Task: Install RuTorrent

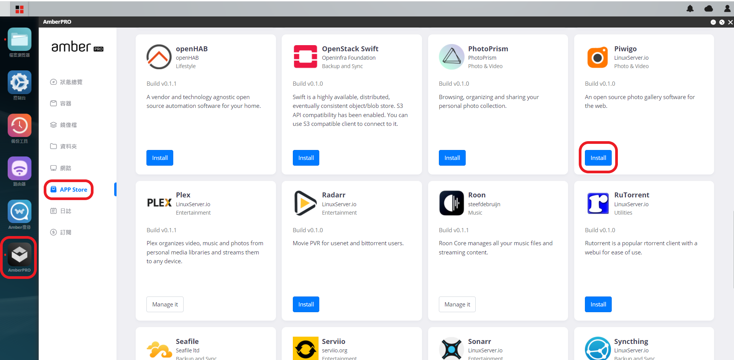Action: (x=598, y=305)
